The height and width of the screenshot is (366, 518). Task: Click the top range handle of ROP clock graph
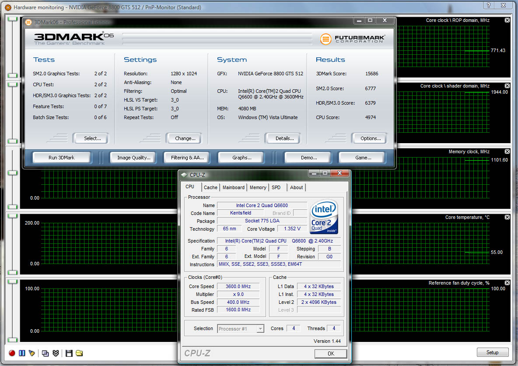13,19
